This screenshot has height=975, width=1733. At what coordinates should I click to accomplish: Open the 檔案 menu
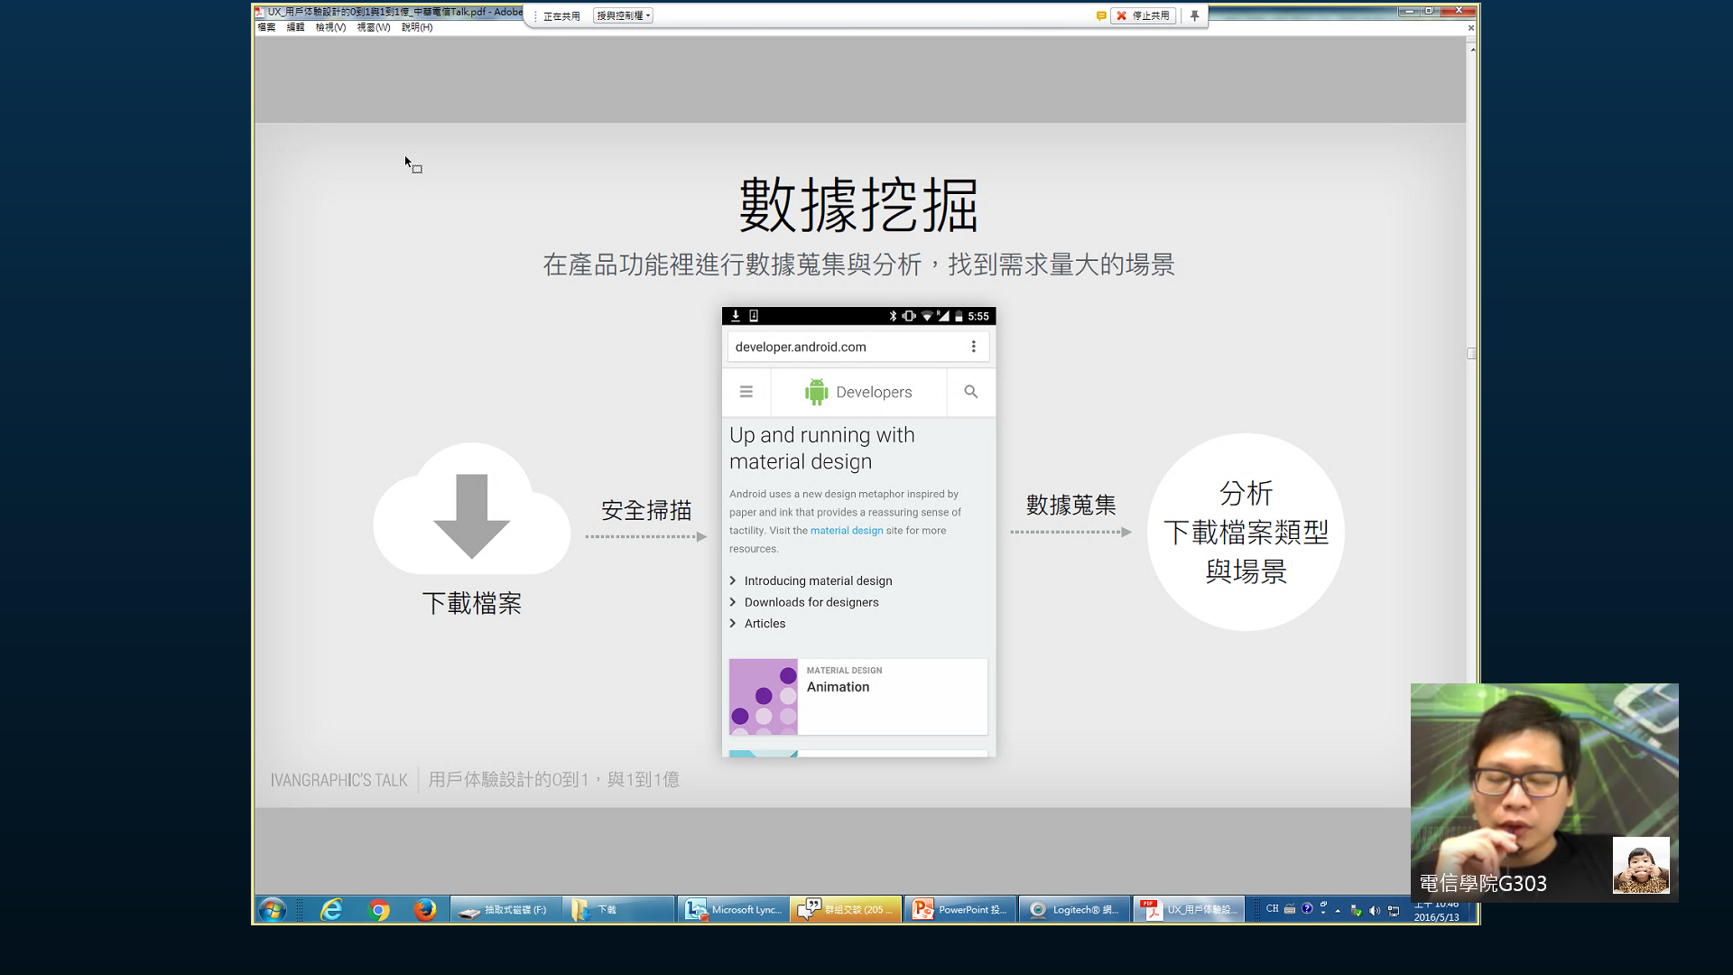[266, 27]
